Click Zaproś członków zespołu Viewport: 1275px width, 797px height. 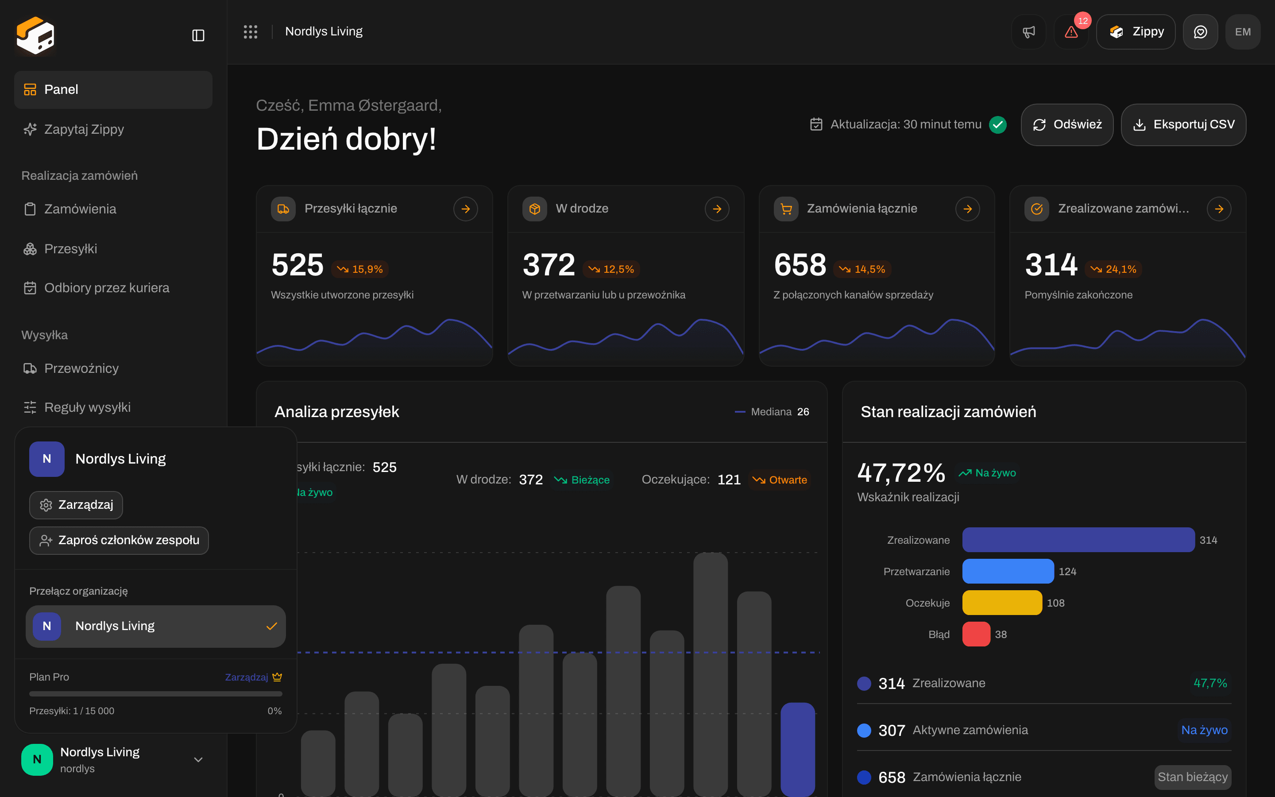[119, 540]
